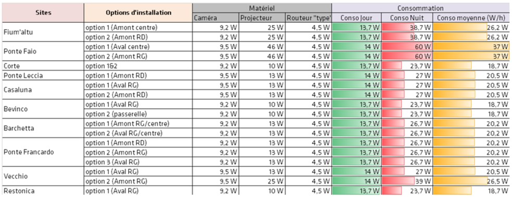Select the Routeur "type" column header
Screen dimensions: 512x197
coord(308,18)
